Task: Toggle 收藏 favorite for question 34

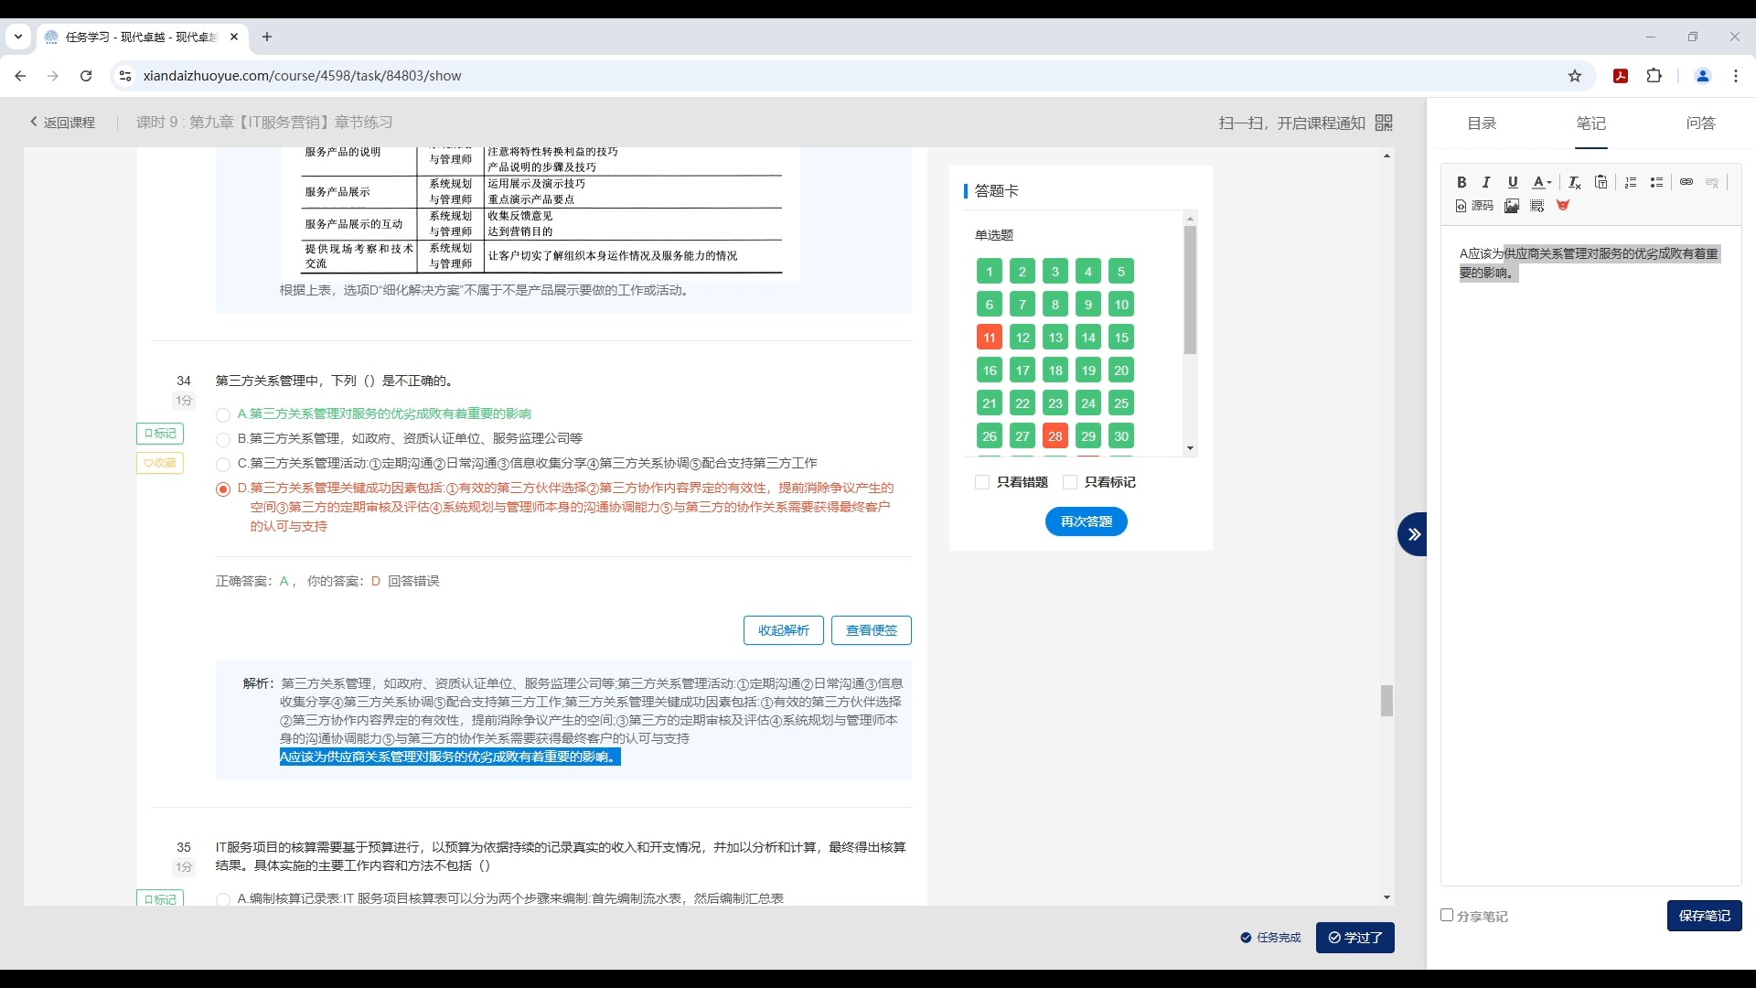Action: [160, 463]
